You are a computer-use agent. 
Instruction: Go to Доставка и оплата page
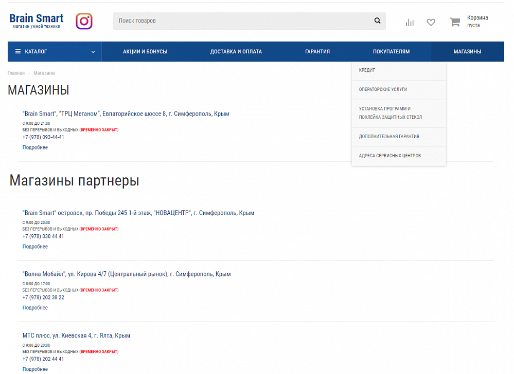tap(236, 52)
